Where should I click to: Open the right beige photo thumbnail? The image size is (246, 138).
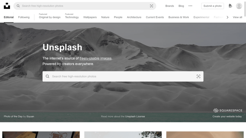click(205, 135)
